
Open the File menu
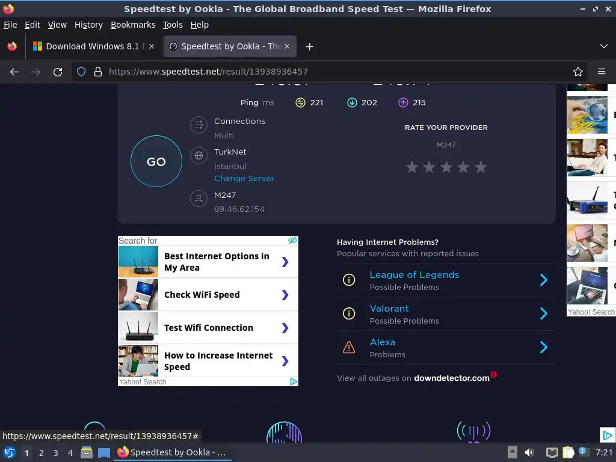[x=10, y=25]
